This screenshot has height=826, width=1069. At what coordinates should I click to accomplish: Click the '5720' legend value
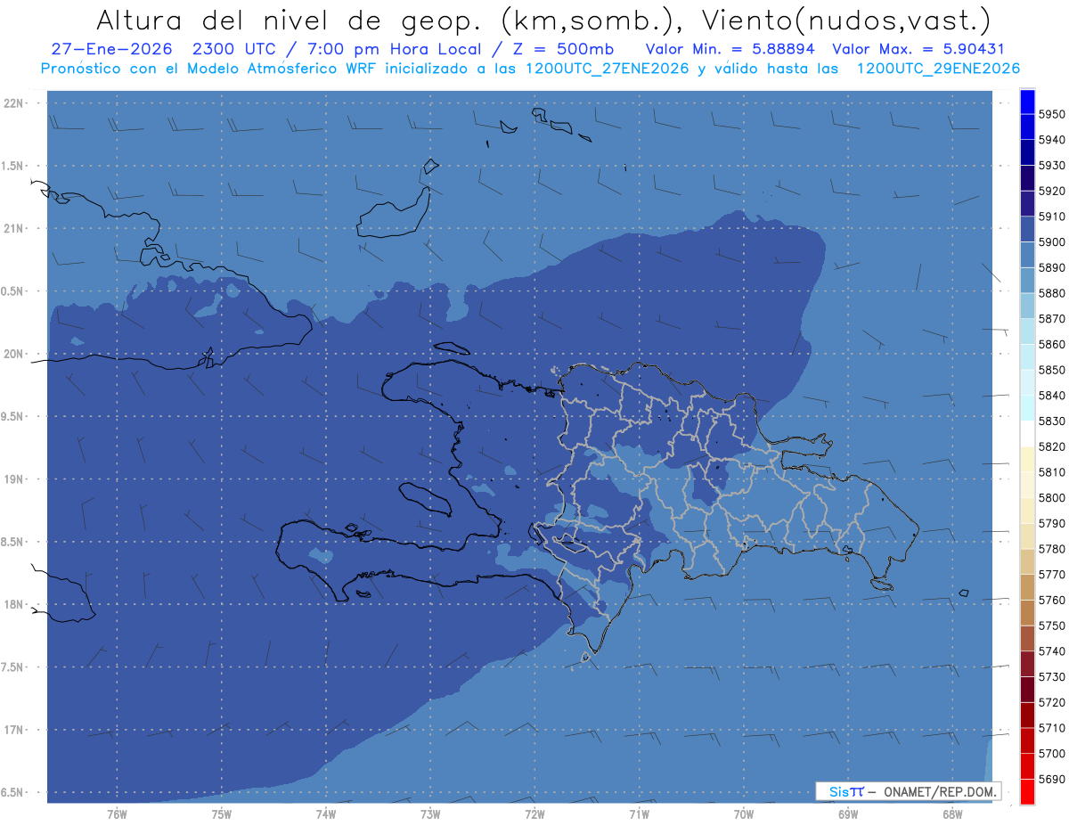click(x=1052, y=702)
